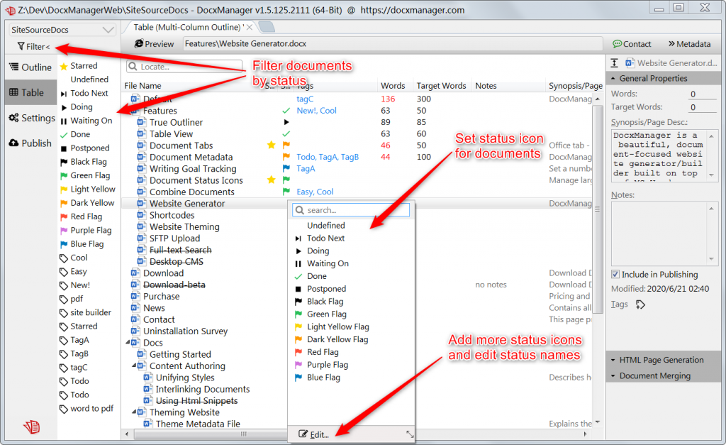Filter by Waiting On status in sidebar

pyautogui.click(x=86, y=121)
